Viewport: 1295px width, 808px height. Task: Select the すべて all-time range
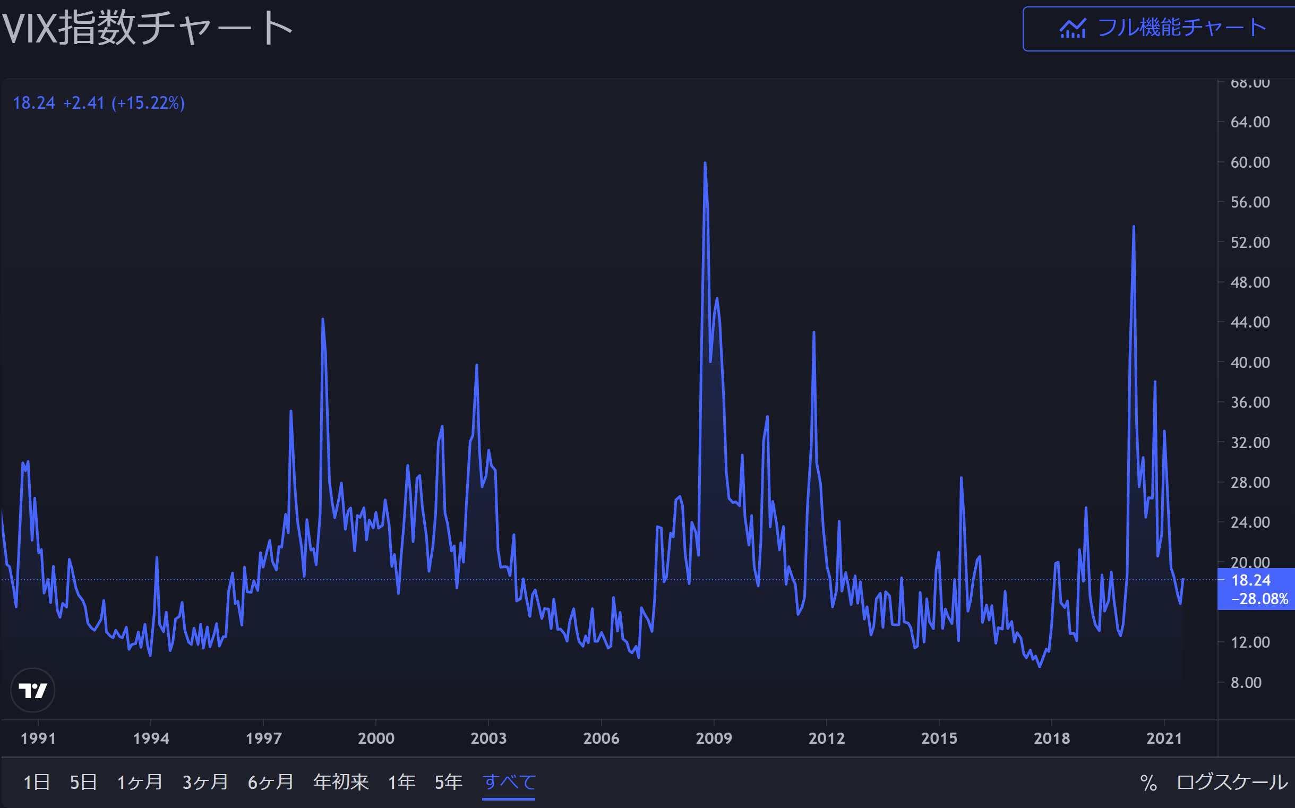pyautogui.click(x=509, y=783)
